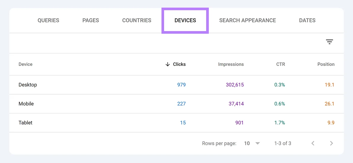Sort by the CTR column header
353x163 pixels.
point(281,64)
